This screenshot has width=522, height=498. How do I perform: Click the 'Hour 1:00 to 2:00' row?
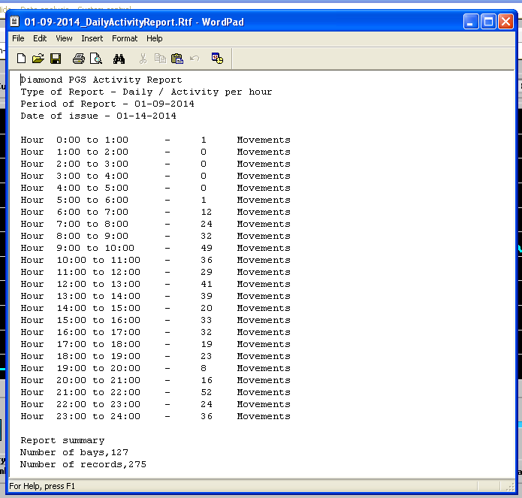155,152
